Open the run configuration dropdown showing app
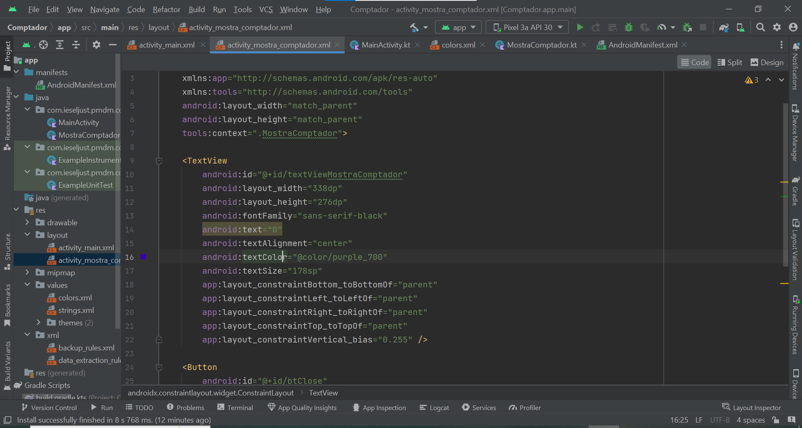Screen dimensions: 802x428 (458, 27)
